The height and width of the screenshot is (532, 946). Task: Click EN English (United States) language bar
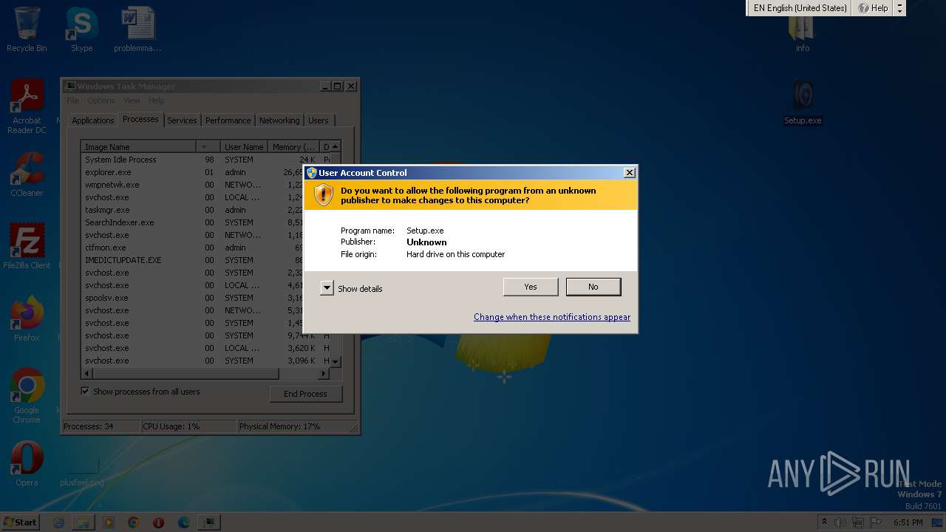pyautogui.click(x=800, y=8)
